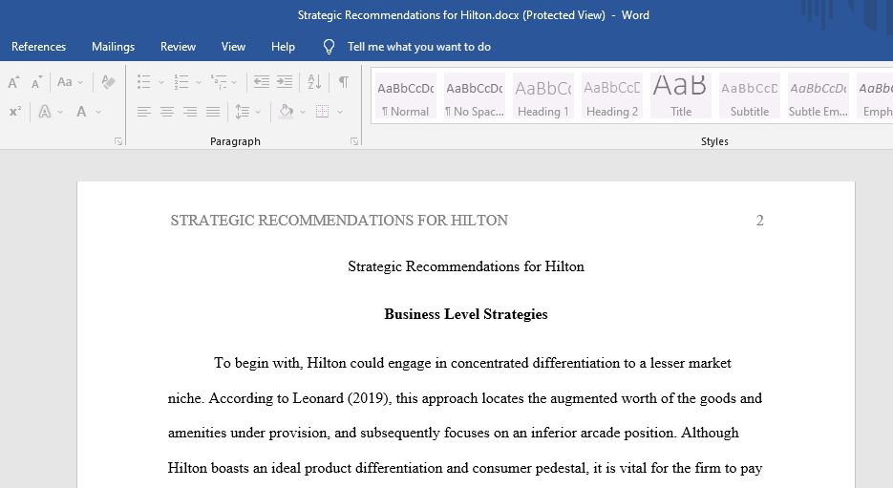893x488 pixels.
Task: Toggle superscript formatting
Action: 15,112
